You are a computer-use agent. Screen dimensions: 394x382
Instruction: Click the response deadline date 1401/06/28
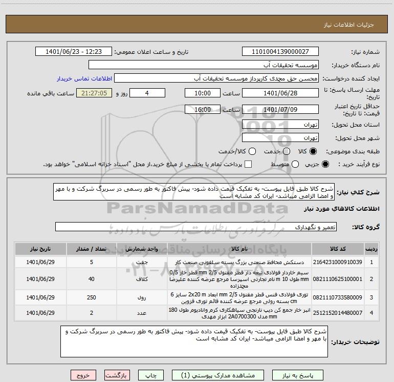point(280,93)
